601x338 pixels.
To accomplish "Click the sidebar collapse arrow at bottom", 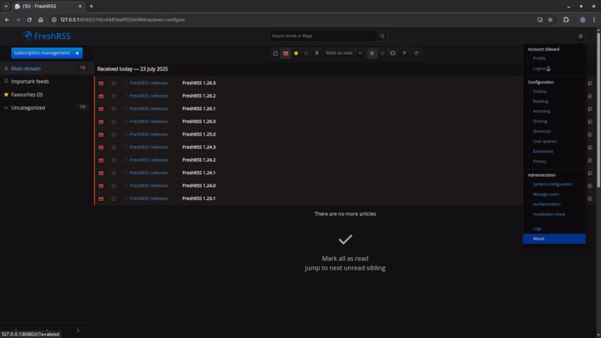I will [x=78, y=330].
